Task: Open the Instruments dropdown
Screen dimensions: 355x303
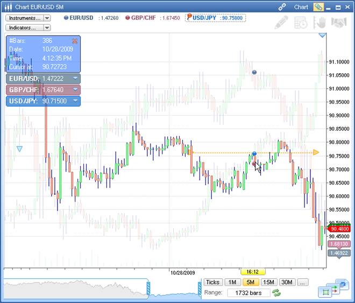Action: 28,18
